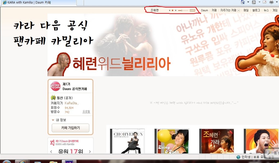Open the 프로필 link
This screenshot has height=163, width=279.
(x=86, y=112)
